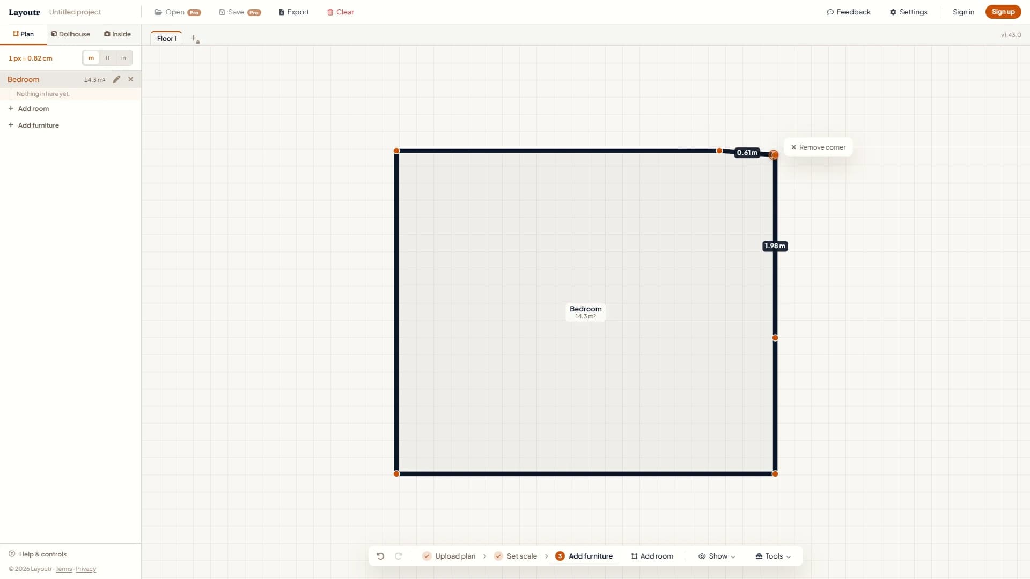
Task: Select the mid-wall handle on right wall
Action: point(775,338)
